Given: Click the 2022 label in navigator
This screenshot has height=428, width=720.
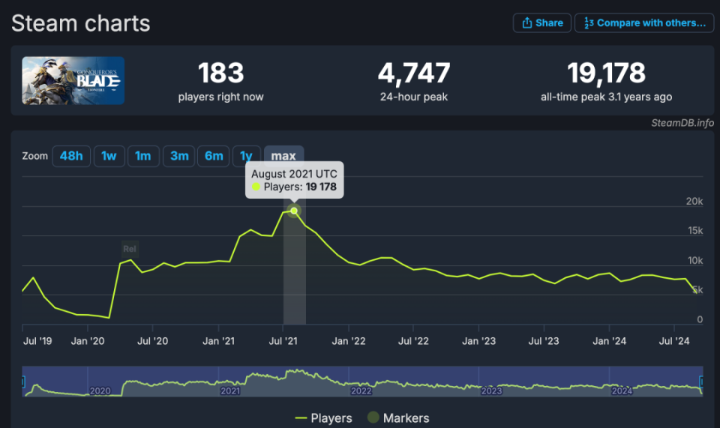Looking at the screenshot, I should 361,391.
